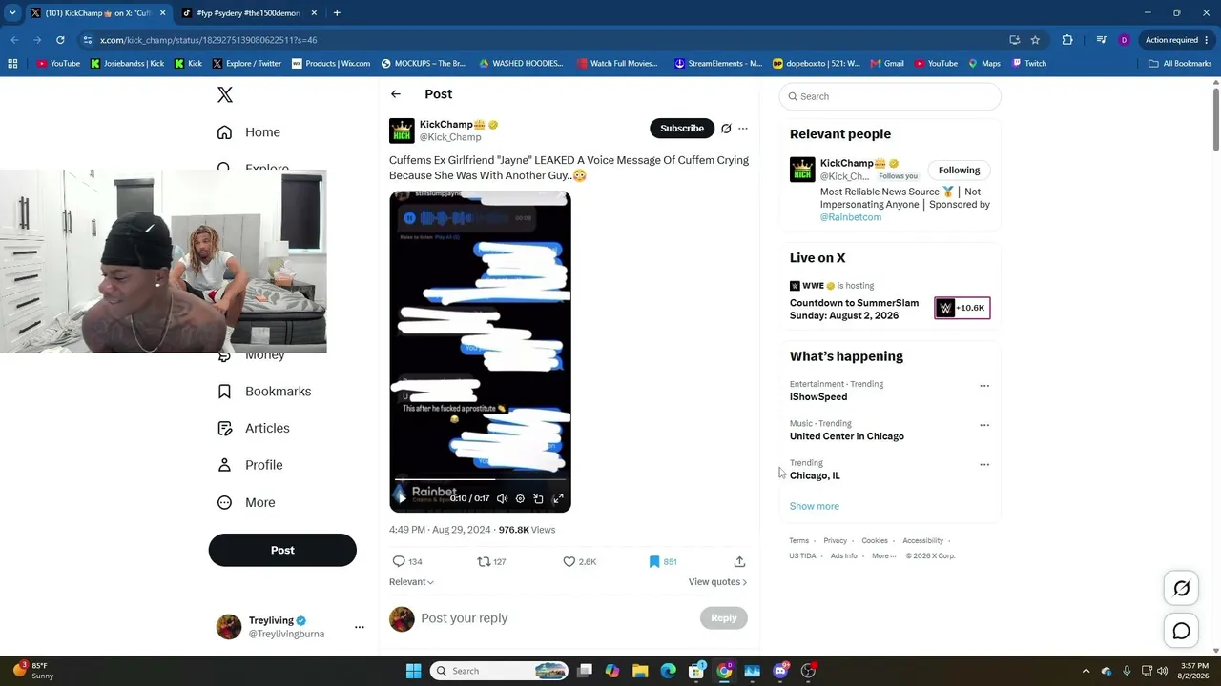Viewport: 1221px width, 686px height.
Task: Open Grok icon next to Subscribe button
Action: tap(726, 129)
